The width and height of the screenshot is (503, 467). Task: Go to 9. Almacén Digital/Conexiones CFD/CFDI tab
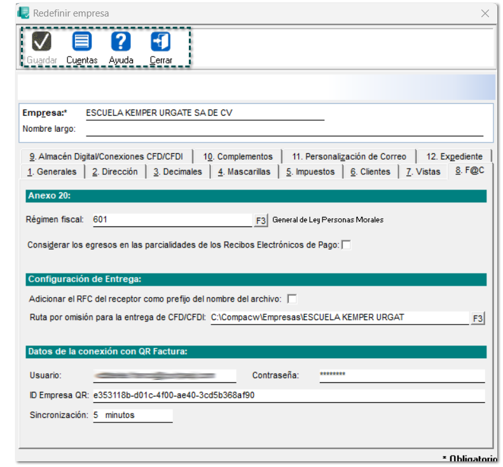106,157
